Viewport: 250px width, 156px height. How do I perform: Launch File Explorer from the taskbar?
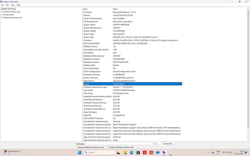click(x=125, y=153)
